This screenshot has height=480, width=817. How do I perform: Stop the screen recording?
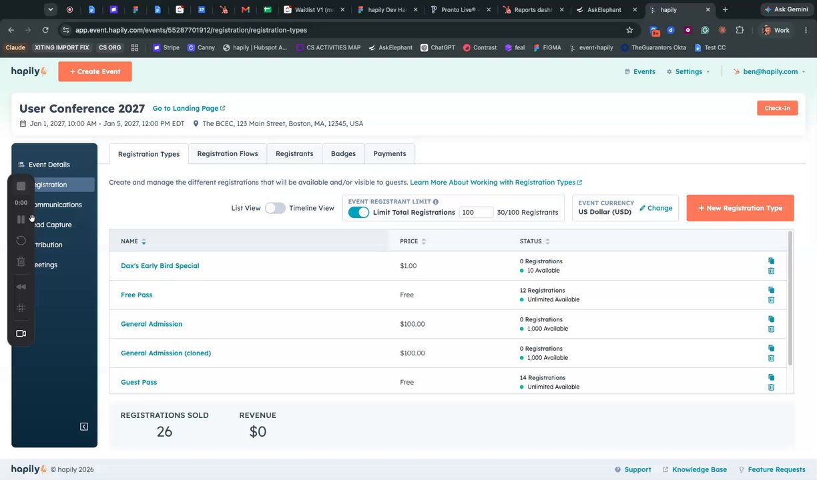21,186
